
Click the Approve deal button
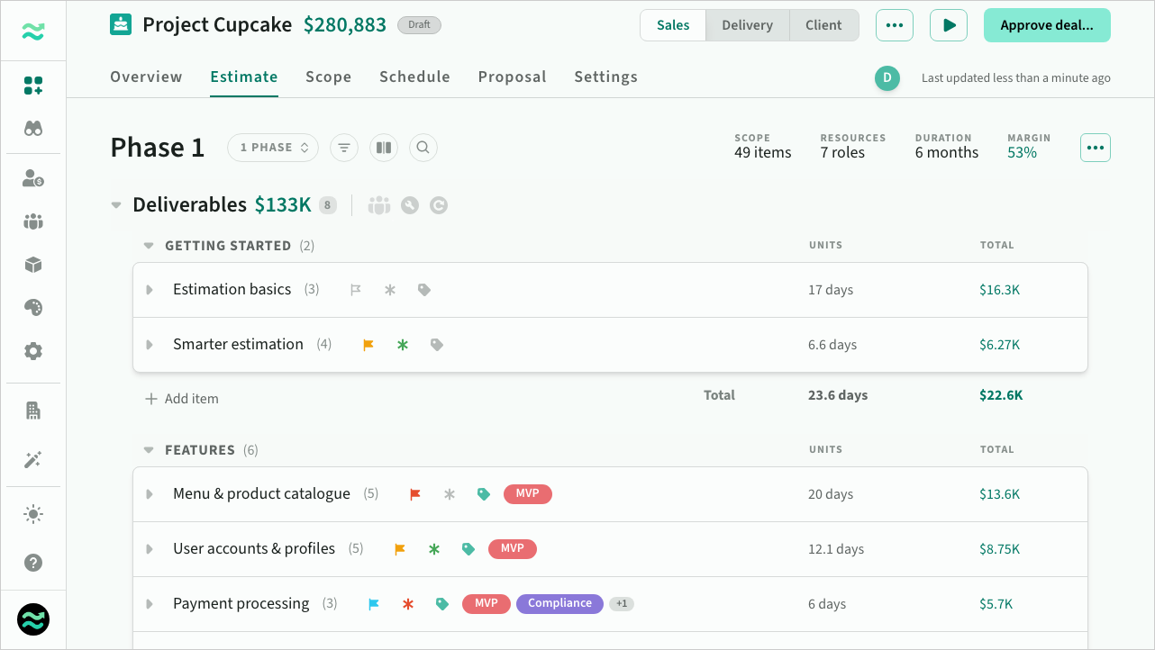point(1046,25)
